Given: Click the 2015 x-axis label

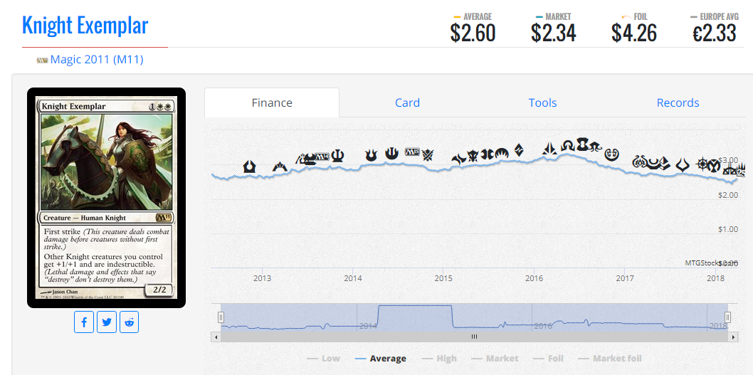Looking at the screenshot, I should (x=443, y=278).
